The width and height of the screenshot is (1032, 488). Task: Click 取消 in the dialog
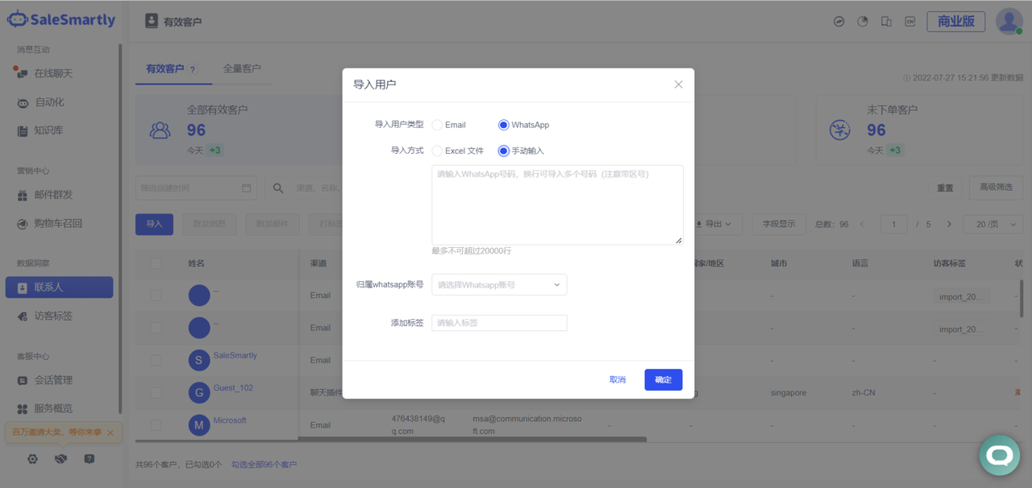pyautogui.click(x=618, y=380)
